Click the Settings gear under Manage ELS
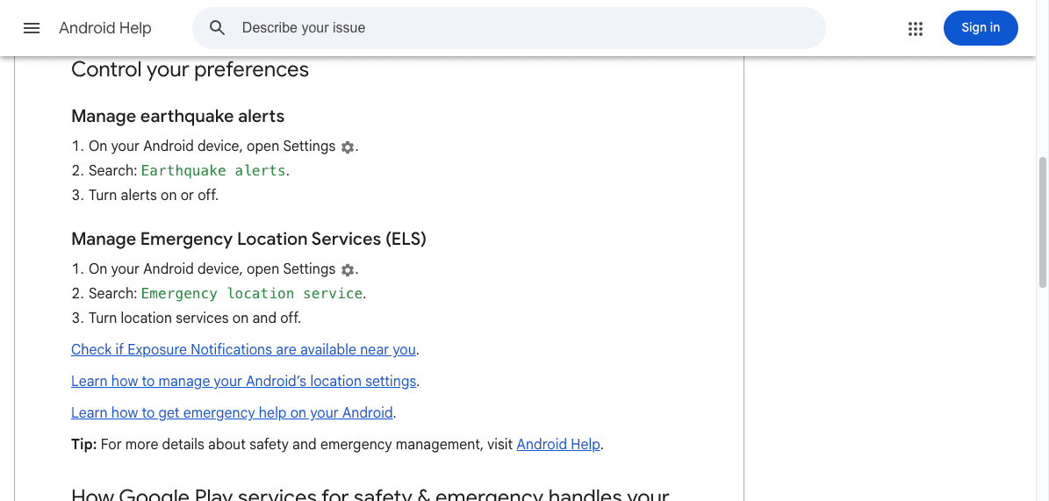Screen dimensions: 1049x501 point(348,270)
